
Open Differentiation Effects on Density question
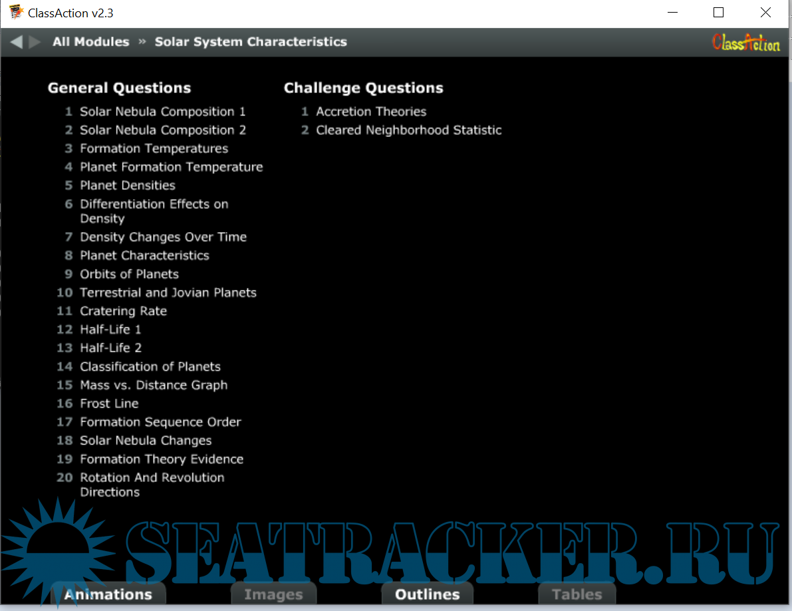[x=154, y=211]
